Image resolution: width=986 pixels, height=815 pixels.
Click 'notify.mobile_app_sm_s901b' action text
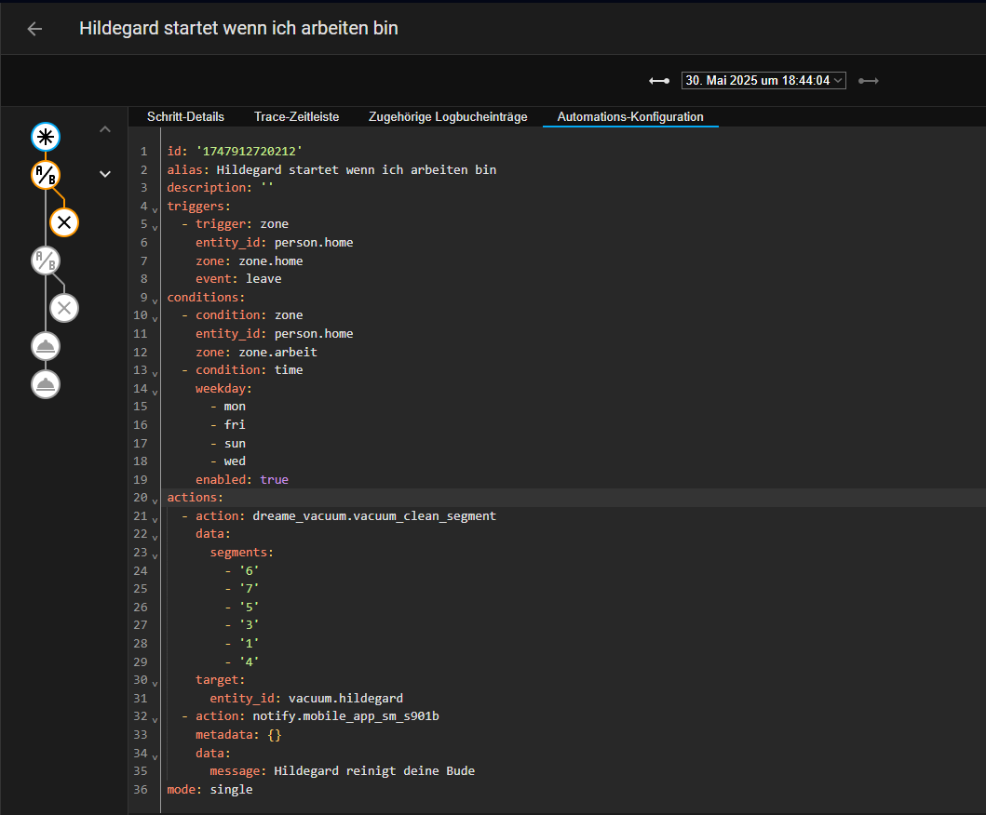pos(345,716)
